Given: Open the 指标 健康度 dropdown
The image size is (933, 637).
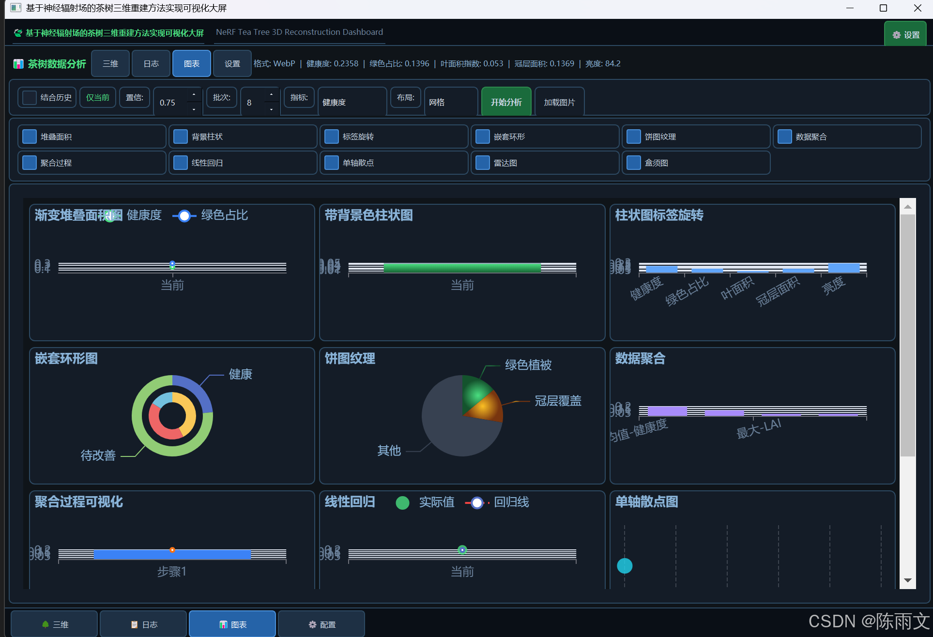Looking at the screenshot, I should [352, 102].
